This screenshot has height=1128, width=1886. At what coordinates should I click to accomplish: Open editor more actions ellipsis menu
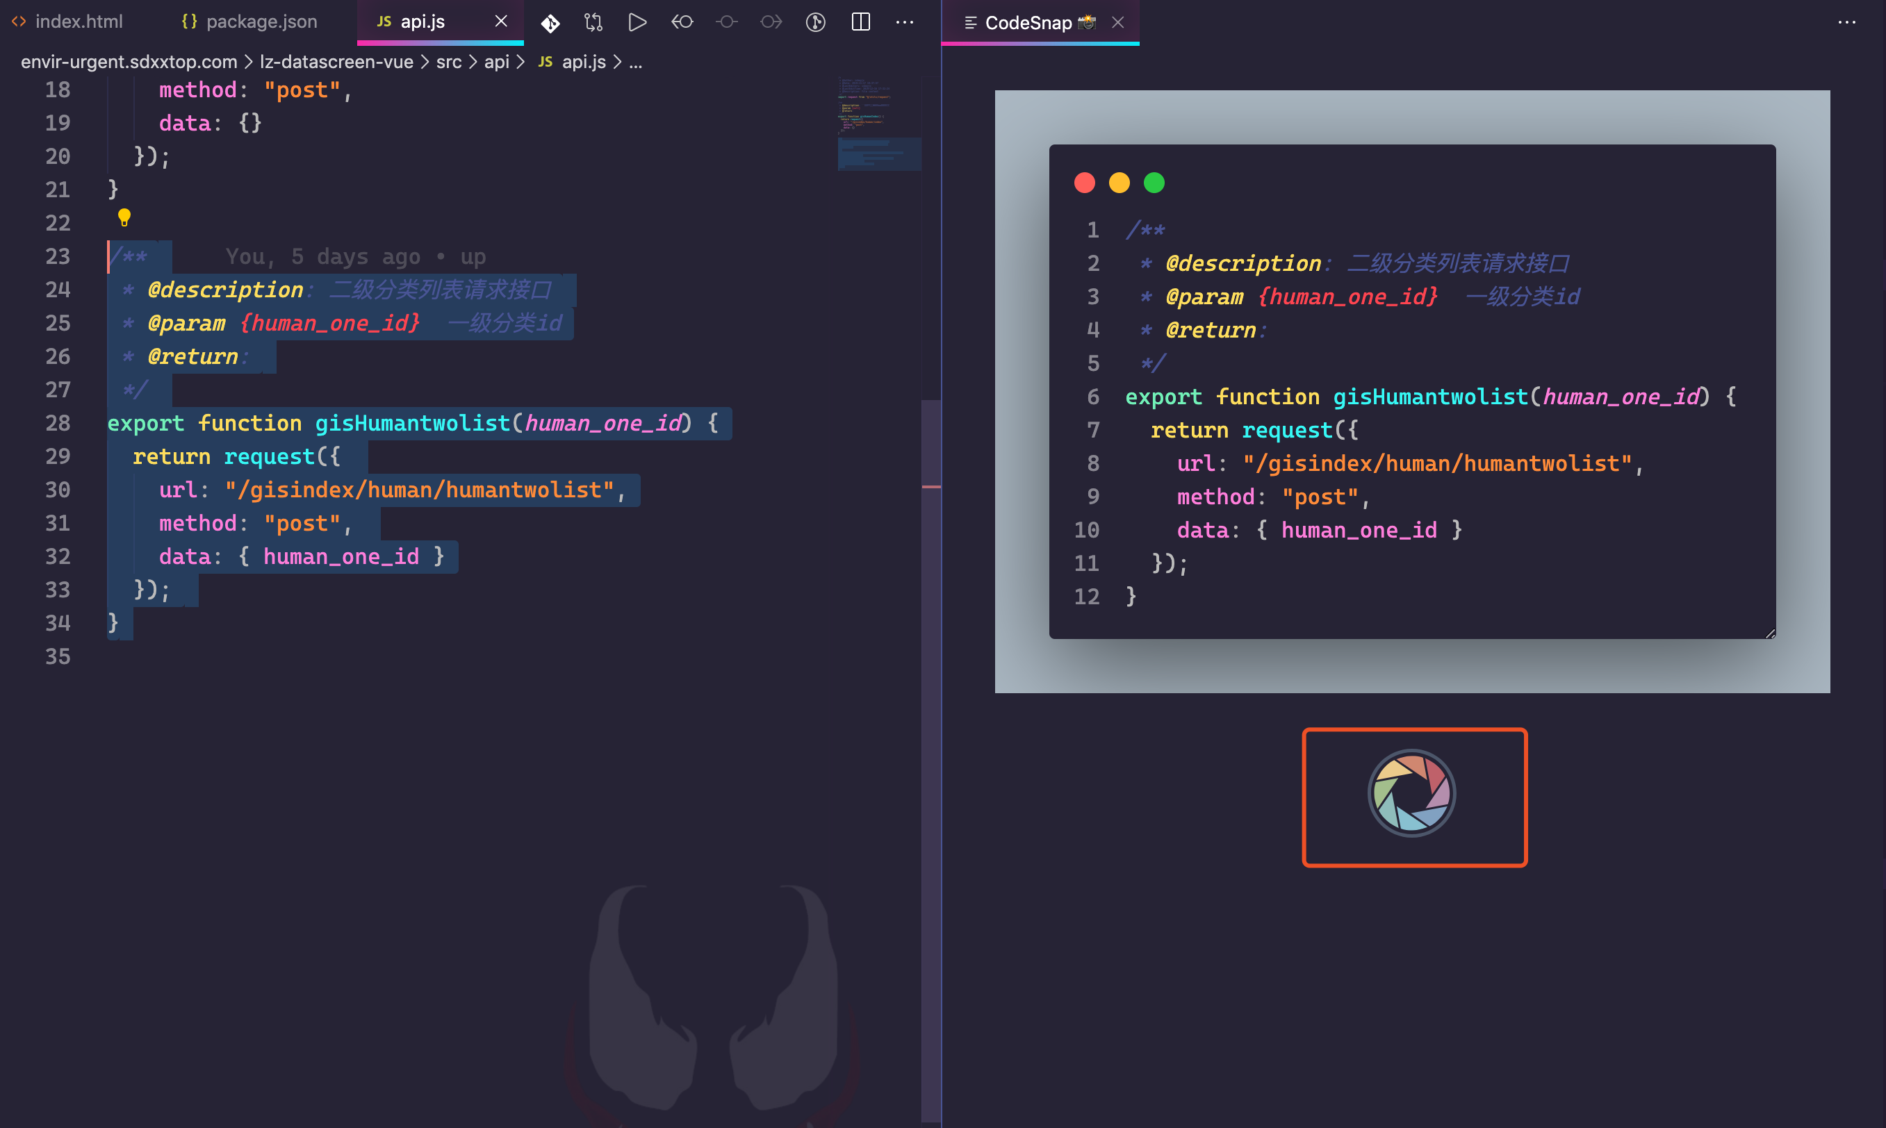coord(904,23)
